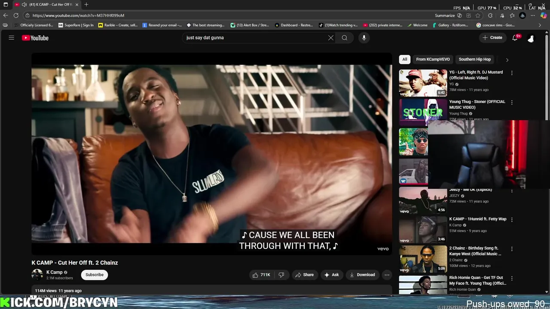550x309 pixels.
Task: Click the browser address bar URL
Action: [78, 15]
